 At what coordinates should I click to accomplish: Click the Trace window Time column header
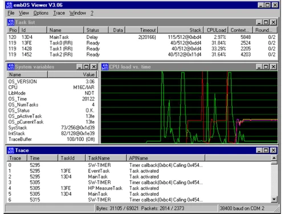tap(42, 158)
